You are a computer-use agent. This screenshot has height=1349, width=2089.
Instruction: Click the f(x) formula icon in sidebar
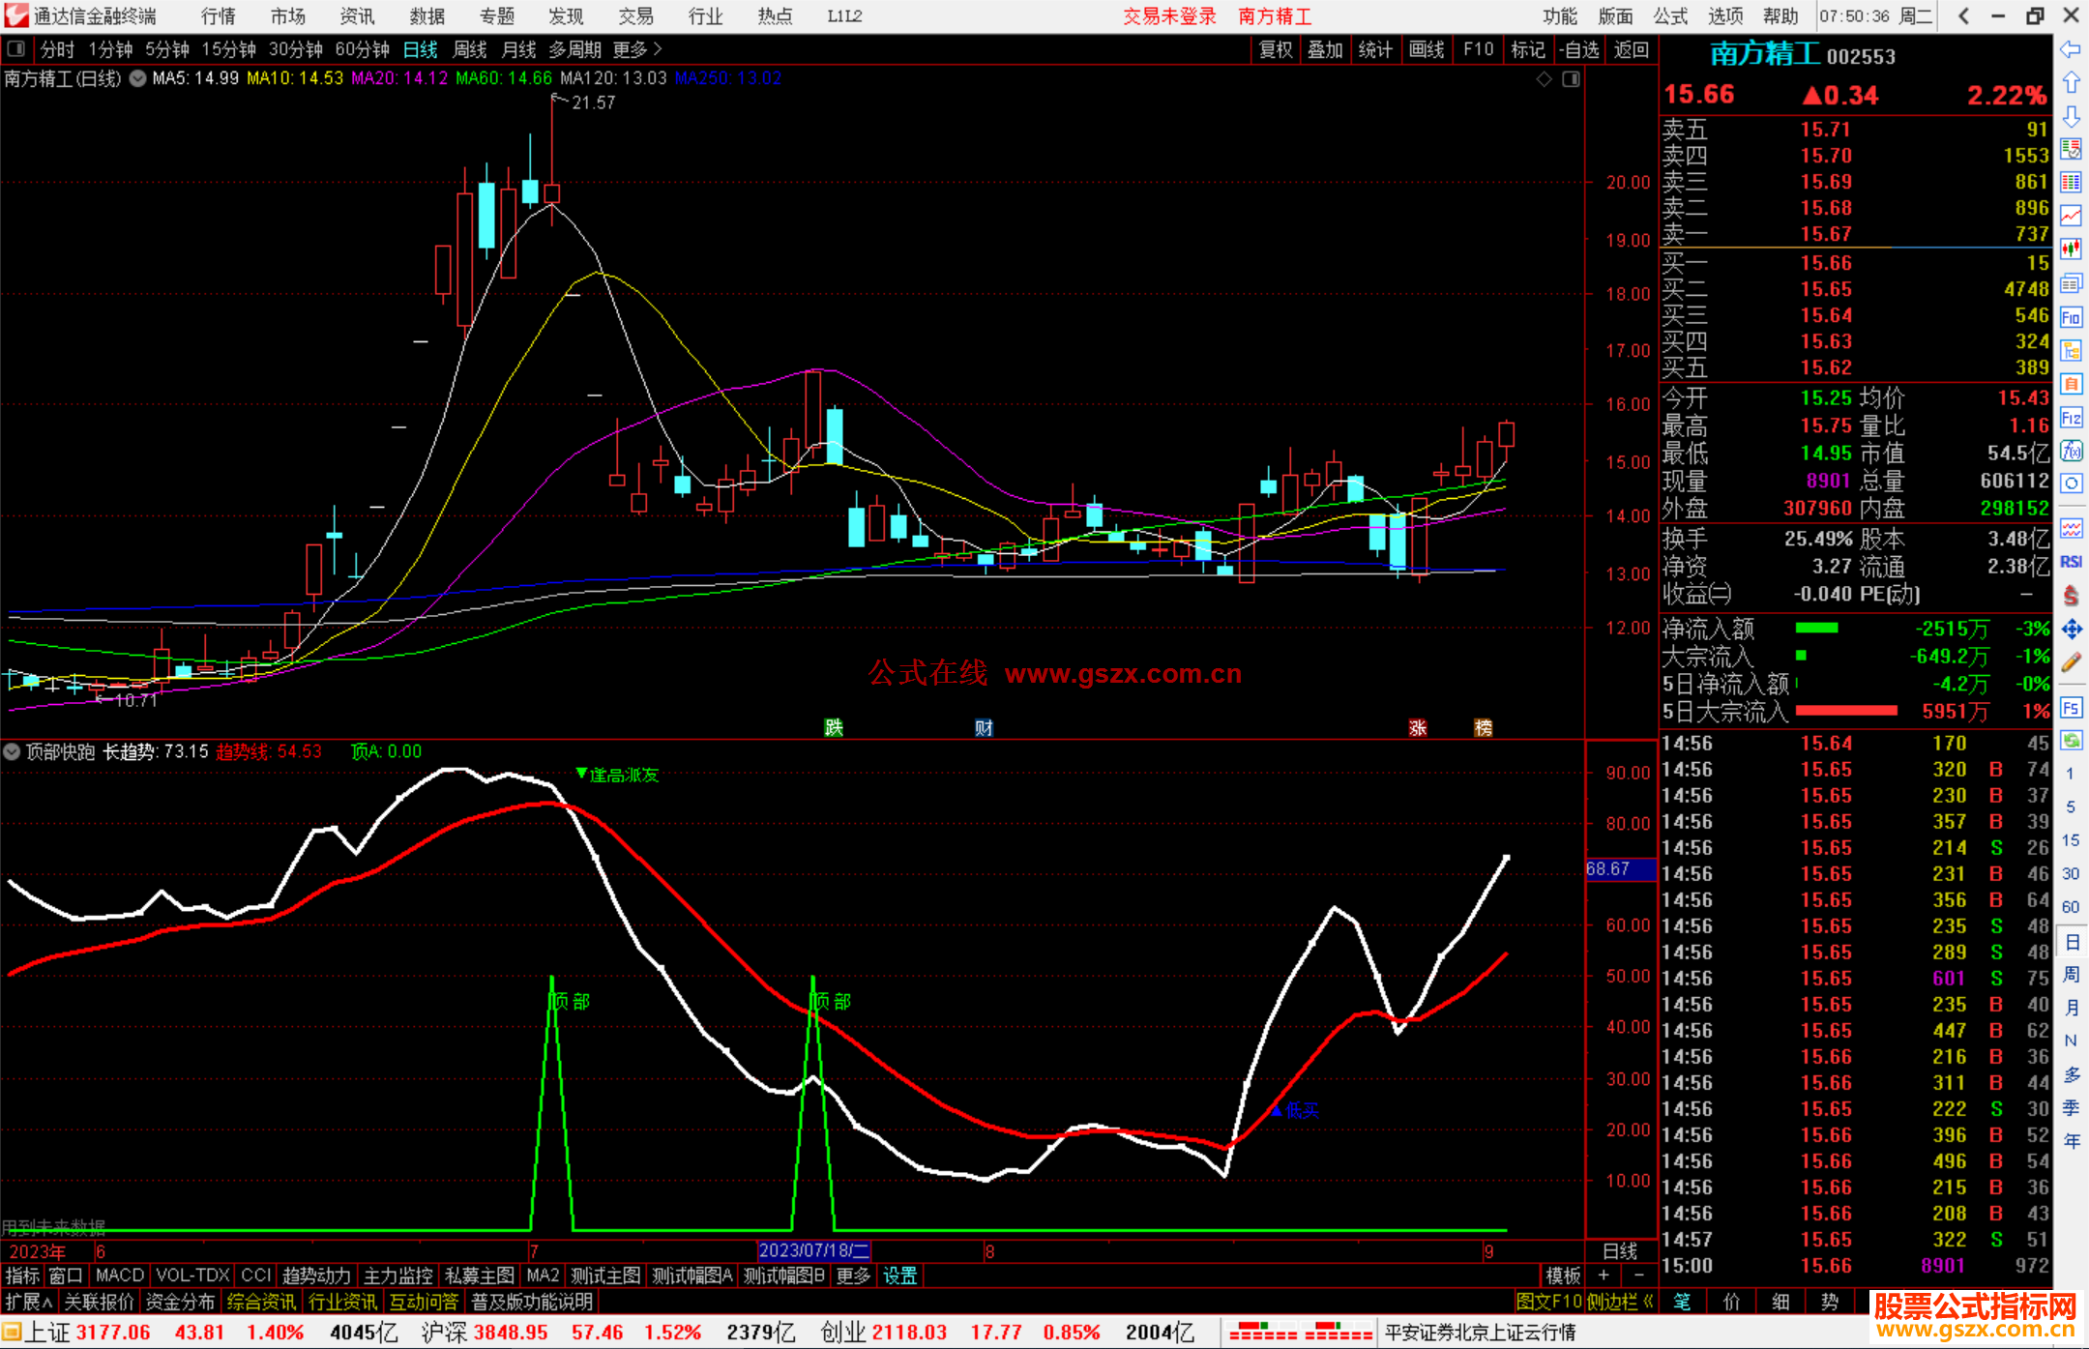pyautogui.click(x=2071, y=451)
